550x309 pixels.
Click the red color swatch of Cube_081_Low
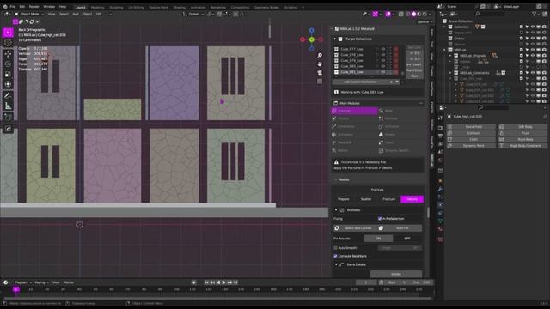pyautogui.click(x=395, y=72)
